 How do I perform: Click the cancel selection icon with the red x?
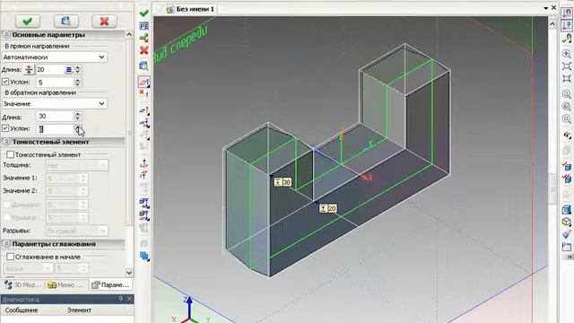point(143,94)
